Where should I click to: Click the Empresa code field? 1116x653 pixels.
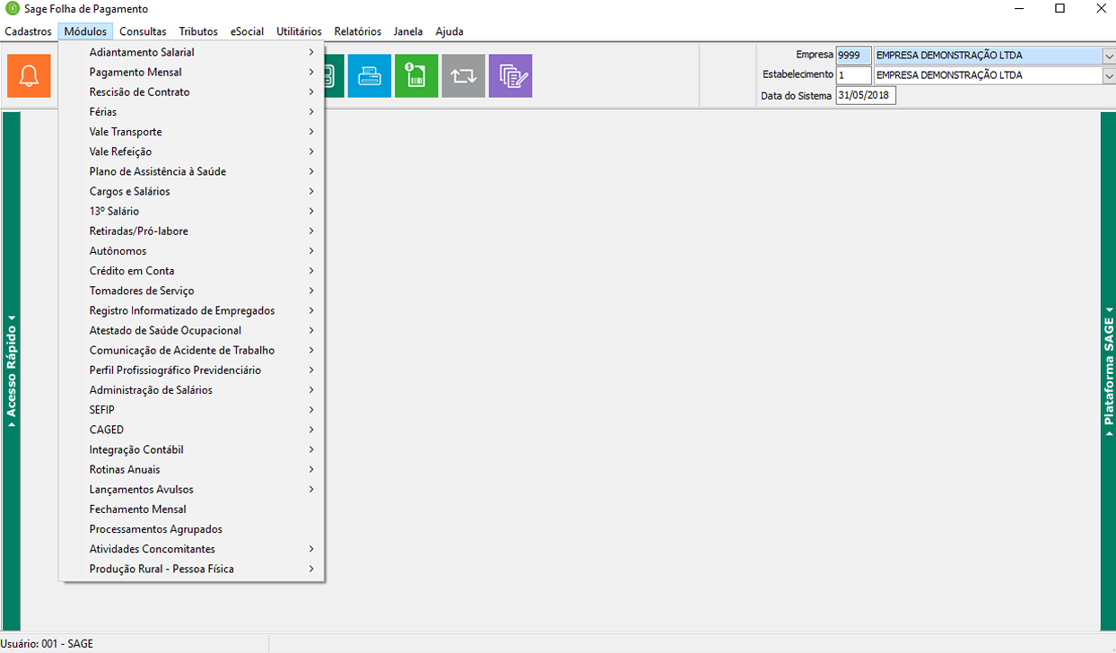[853, 56]
